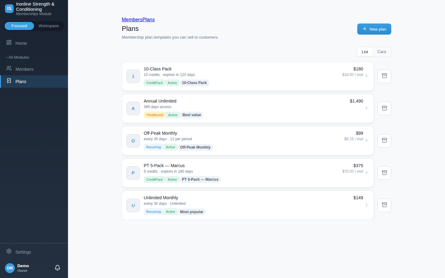Archive the Off-Peak Monthly plan
The height and width of the screenshot is (278, 445).
coord(384,141)
